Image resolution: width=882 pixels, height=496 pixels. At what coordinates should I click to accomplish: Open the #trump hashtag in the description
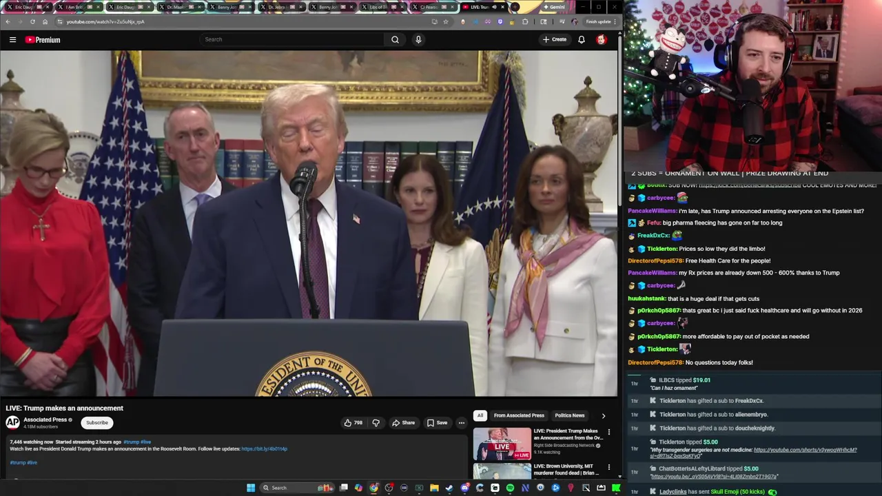(x=132, y=442)
